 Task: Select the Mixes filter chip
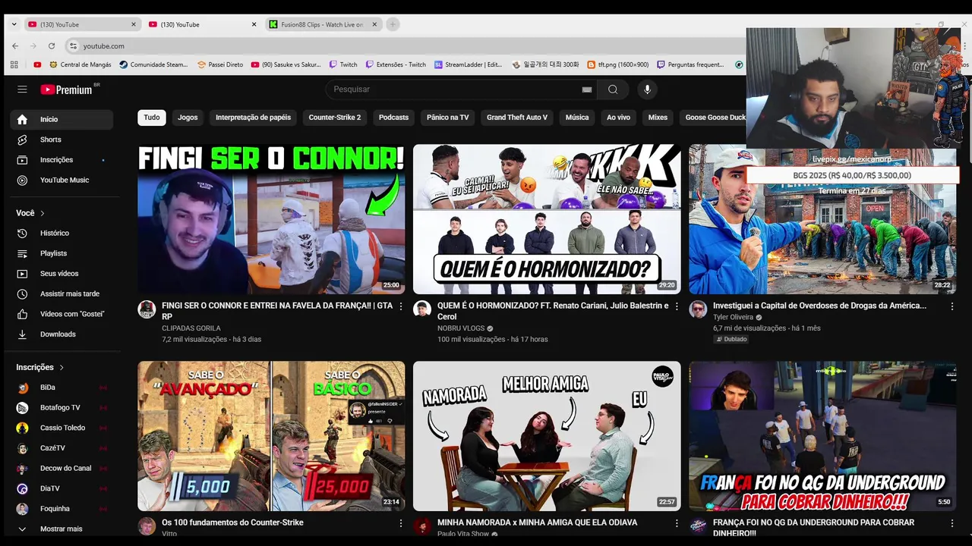point(658,118)
